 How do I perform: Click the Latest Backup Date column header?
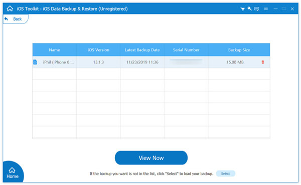(x=142, y=49)
